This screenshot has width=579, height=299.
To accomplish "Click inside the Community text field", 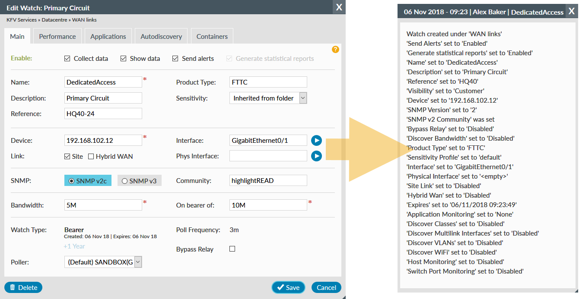I will pos(268,180).
